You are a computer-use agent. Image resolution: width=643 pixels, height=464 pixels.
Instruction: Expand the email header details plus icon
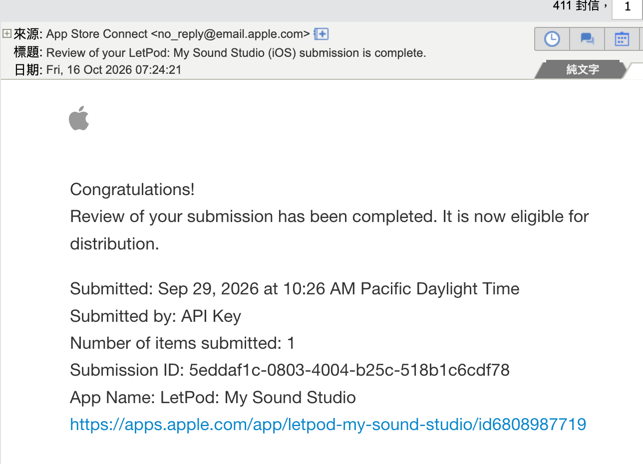(7, 34)
